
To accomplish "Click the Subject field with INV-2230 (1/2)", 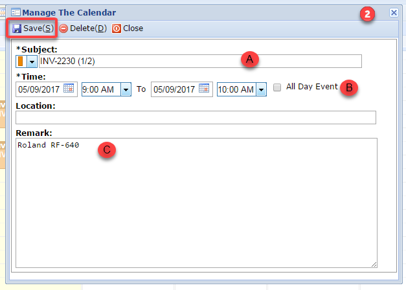I will pos(200,61).
